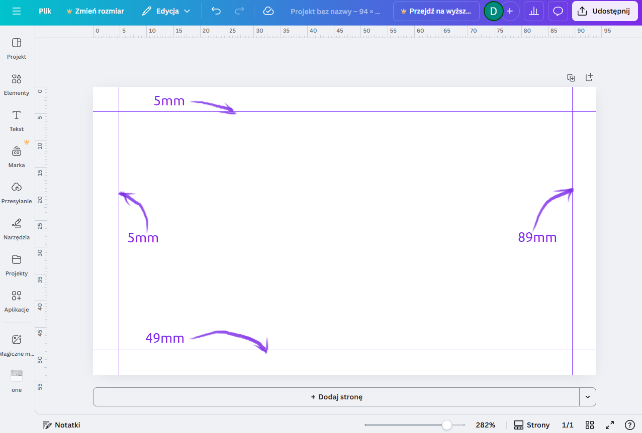Toggle fullscreen presentation mode
This screenshot has width=642, height=433.
[610, 425]
